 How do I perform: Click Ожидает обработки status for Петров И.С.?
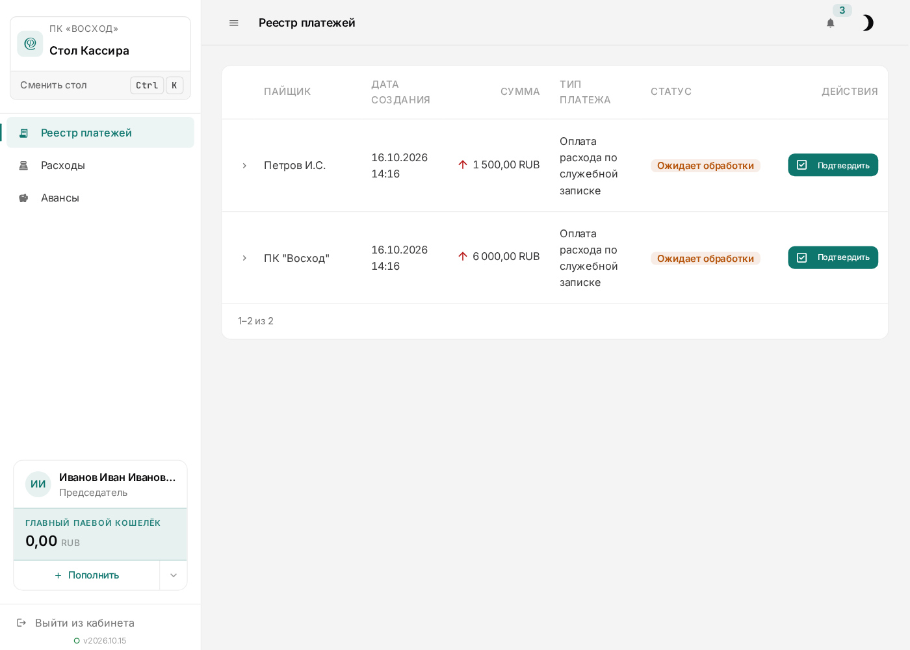point(705,166)
